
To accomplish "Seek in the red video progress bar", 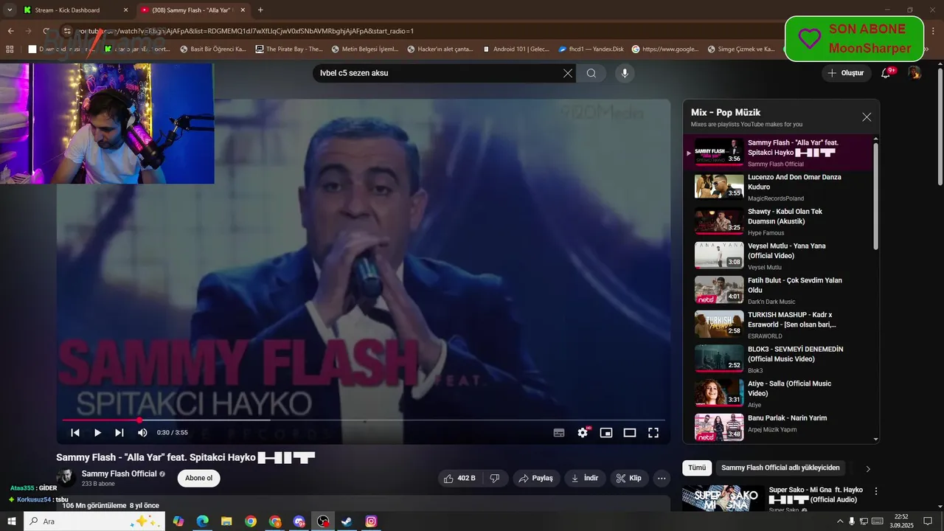I will (x=364, y=420).
